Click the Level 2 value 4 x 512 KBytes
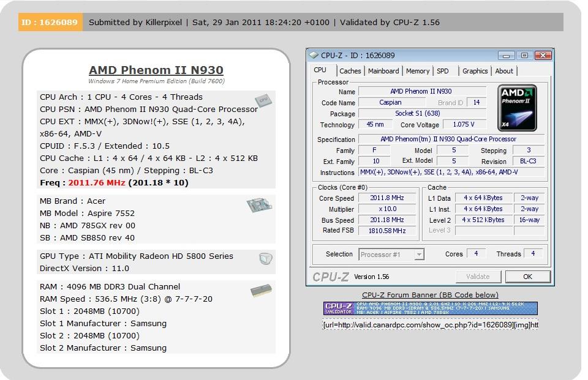This screenshot has width=588, height=380. tap(483, 220)
